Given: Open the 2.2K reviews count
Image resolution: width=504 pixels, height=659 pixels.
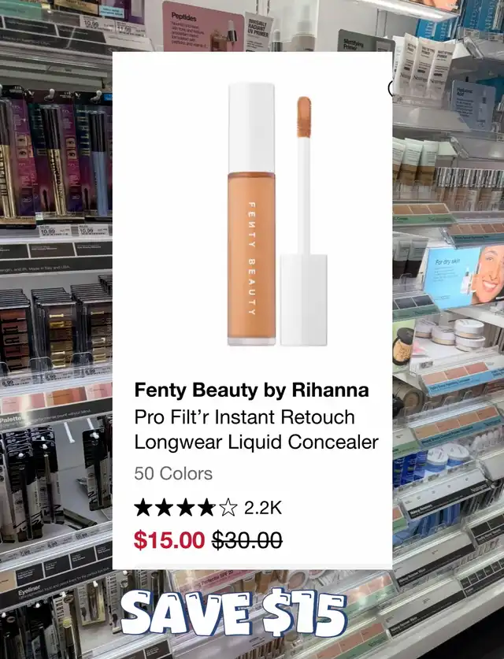Looking at the screenshot, I should (263, 508).
